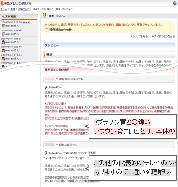Open history entry 2009/06/18 20:46

tap(11, 47)
